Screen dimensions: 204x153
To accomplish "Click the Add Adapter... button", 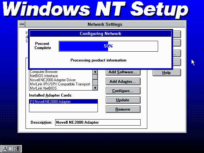I will point(123,82).
